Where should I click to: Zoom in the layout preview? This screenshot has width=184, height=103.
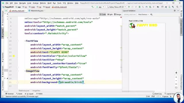(x=176, y=77)
